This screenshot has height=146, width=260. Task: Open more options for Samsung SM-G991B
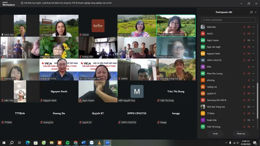(253, 100)
